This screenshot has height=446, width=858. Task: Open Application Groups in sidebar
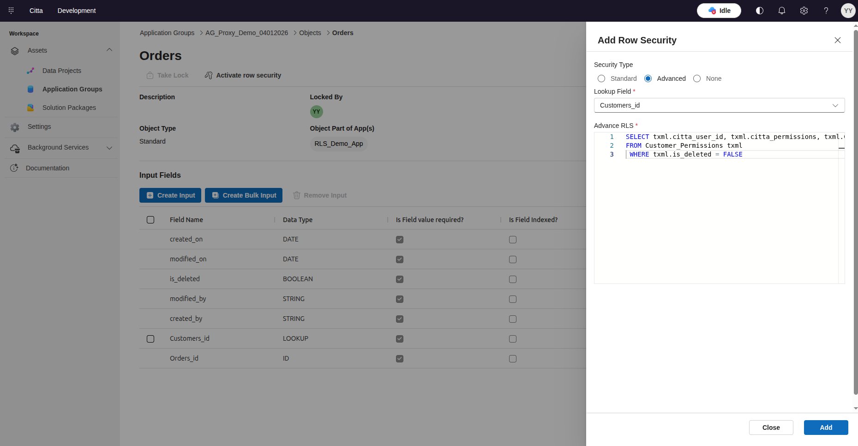[x=72, y=89]
